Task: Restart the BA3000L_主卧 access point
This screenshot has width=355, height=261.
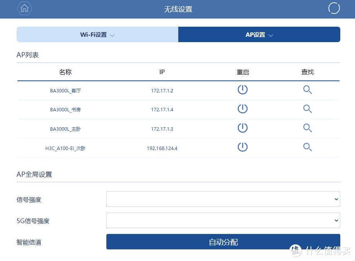Action: [242, 128]
